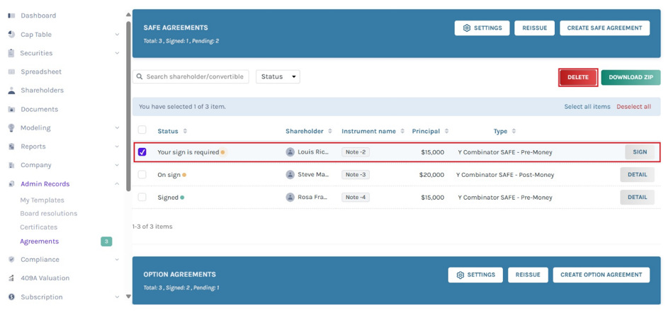Sort by Instrument name column arrows
Viewport: 666px width, 315px height.
pos(402,131)
